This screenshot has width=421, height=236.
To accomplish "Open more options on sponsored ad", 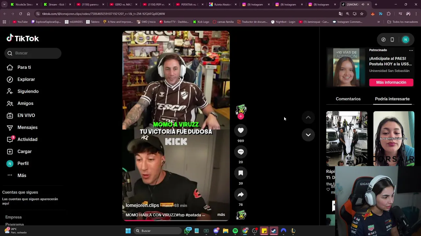I will pos(411,50).
